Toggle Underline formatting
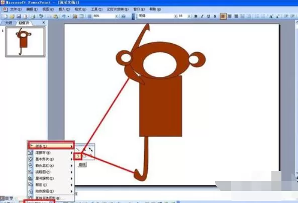The image size is (298, 203). 209,17
